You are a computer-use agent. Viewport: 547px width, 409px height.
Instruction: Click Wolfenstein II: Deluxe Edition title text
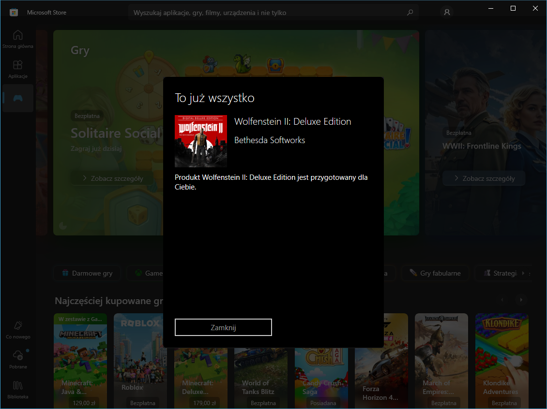tap(293, 121)
